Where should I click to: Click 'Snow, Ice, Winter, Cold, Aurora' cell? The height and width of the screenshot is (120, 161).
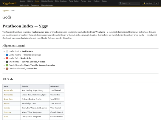(x=35, y=108)
